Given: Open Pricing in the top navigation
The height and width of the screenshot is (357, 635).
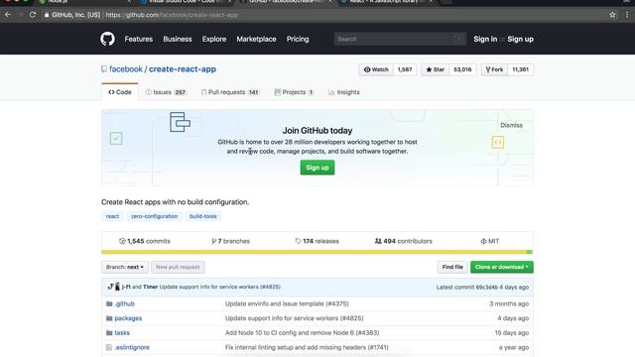Looking at the screenshot, I should point(298,40).
